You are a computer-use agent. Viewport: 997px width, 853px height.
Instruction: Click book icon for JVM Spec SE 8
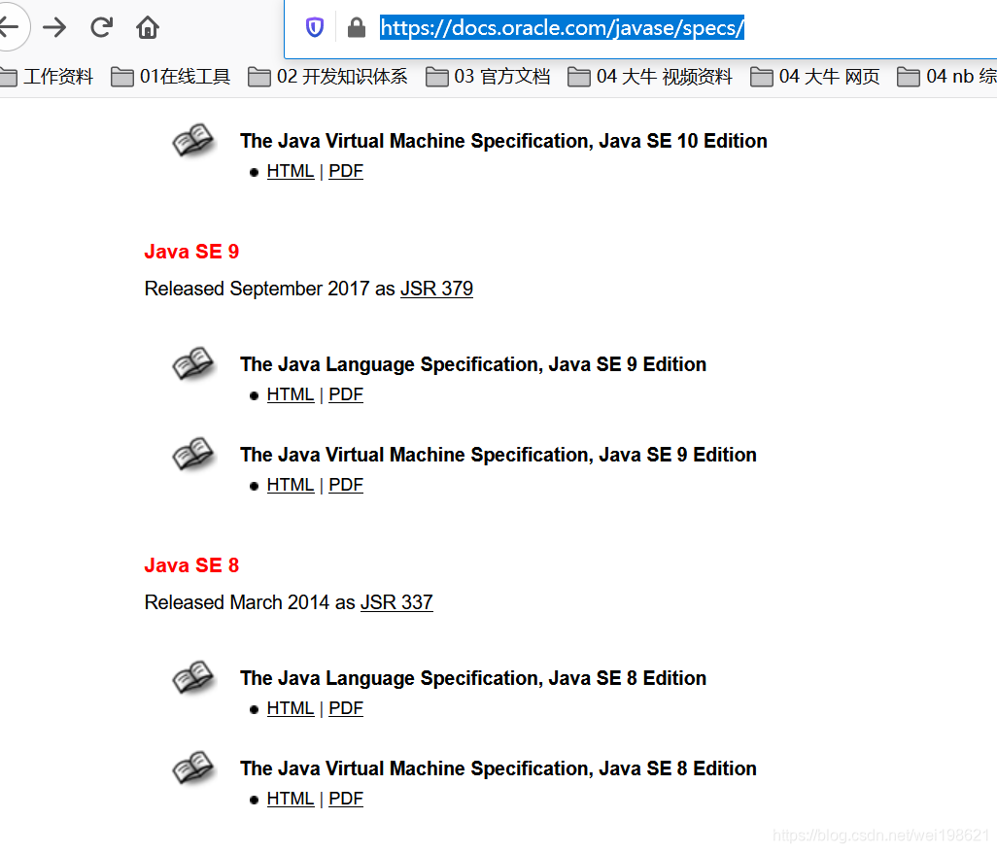[x=193, y=768]
